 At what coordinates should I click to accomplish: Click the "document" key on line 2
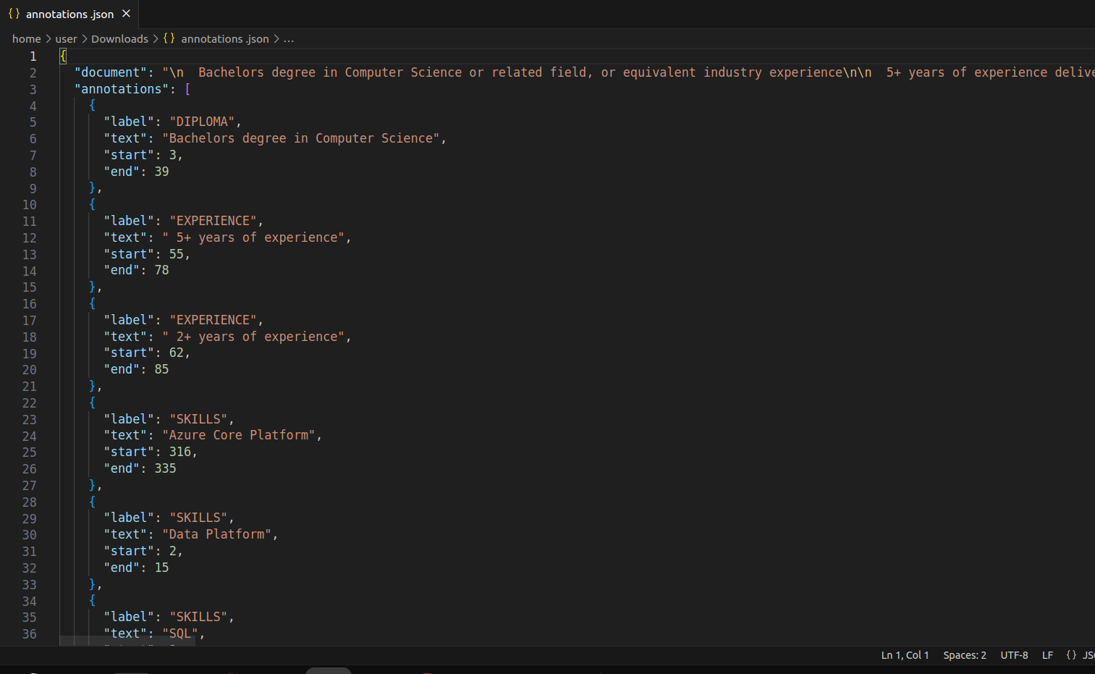tap(111, 72)
